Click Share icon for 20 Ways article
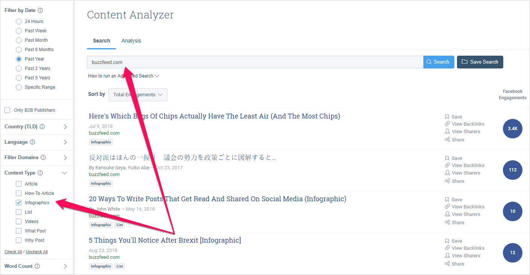 pos(447,222)
